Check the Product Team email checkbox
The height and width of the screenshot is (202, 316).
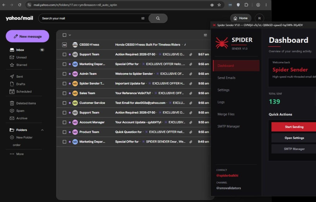point(64,132)
